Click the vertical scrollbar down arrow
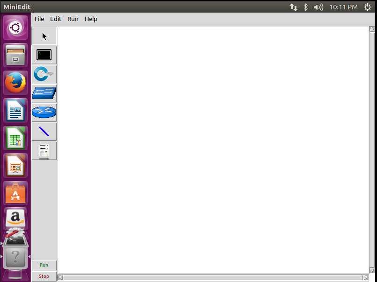 coord(372,270)
